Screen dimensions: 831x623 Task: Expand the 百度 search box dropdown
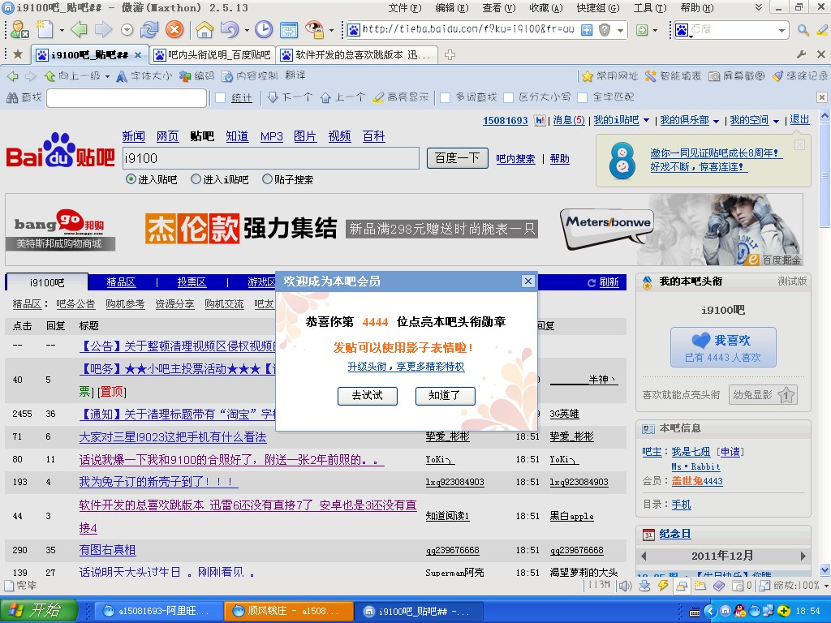tap(781, 31)
